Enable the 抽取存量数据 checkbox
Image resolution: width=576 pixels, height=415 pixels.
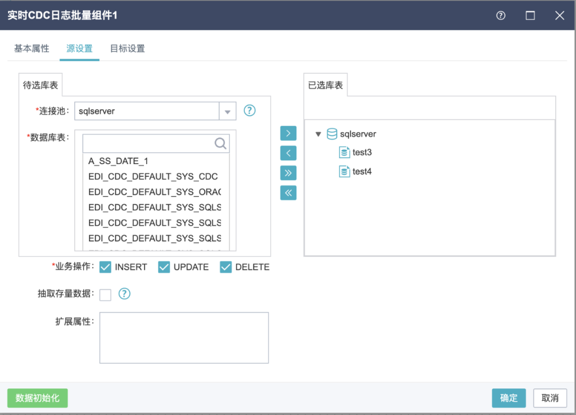[106, 295]
